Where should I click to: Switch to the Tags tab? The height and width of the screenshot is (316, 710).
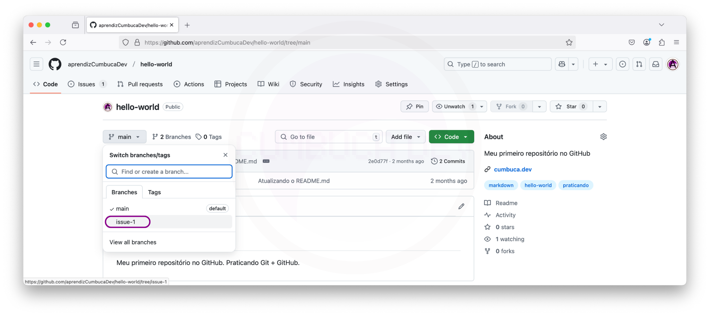coord(154,192)
